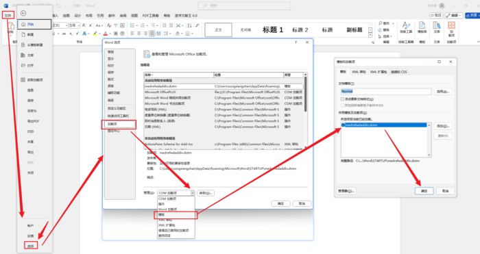Click the shading paint bucket icon
480x254 pixels.
point(177,34)
